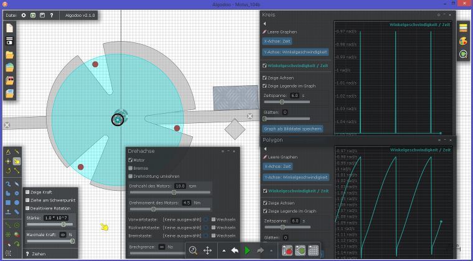
Task: Open Y-Achse selector in Polygon panel
Action: (x=296, y=177)
